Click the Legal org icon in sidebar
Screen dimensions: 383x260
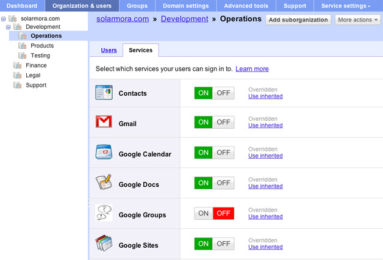17,75
